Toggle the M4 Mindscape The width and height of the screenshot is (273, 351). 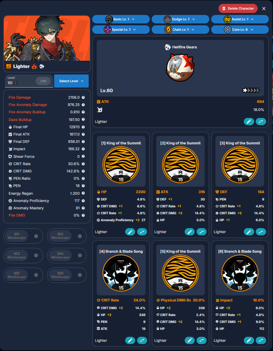(x=67, y=255)
